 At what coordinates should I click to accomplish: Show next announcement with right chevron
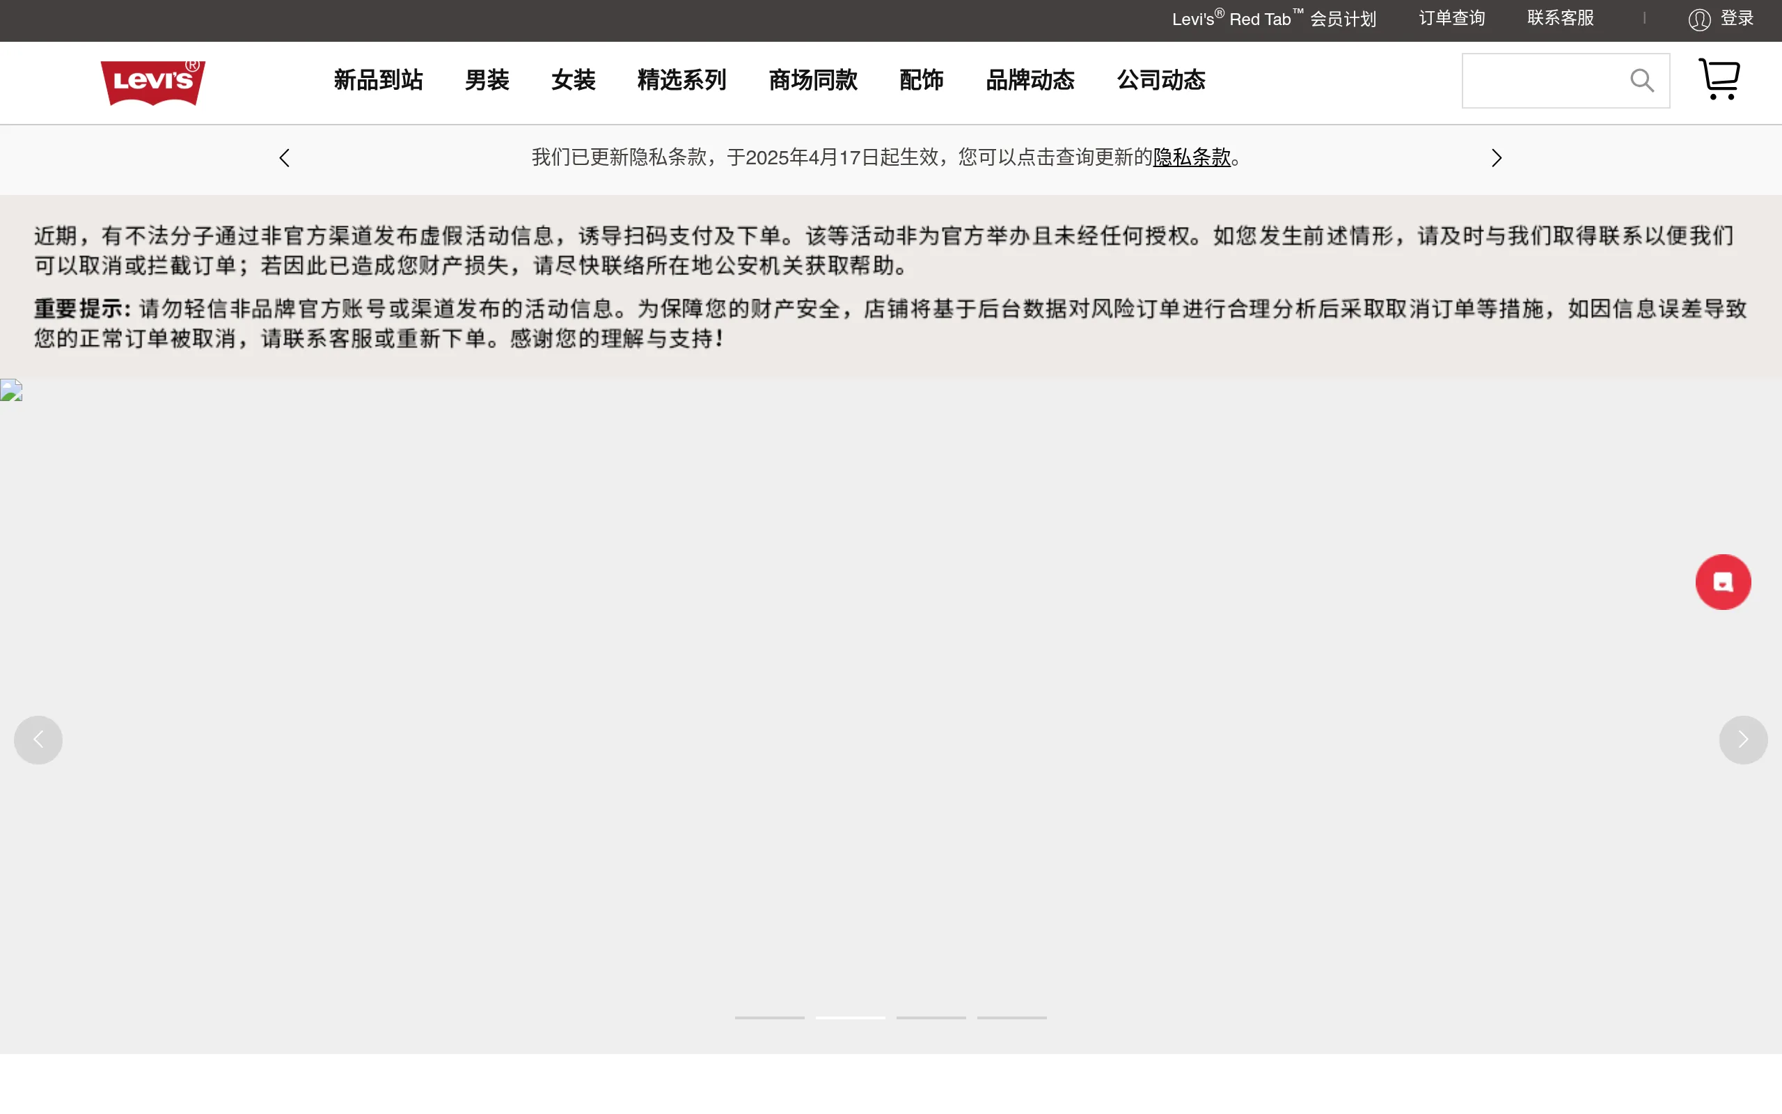[1497, 157]
